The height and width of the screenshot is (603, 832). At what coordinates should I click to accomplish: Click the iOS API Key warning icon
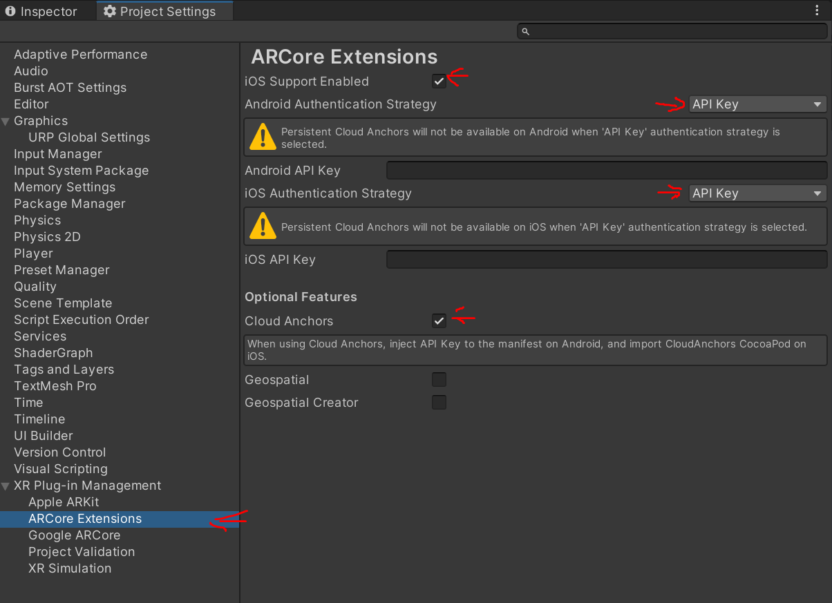click(x=263, y=226)
